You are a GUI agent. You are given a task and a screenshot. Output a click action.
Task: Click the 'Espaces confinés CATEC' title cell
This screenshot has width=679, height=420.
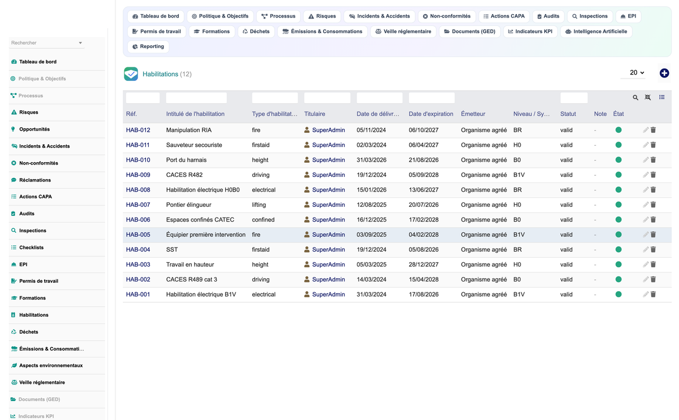click(x=200, y=220)
